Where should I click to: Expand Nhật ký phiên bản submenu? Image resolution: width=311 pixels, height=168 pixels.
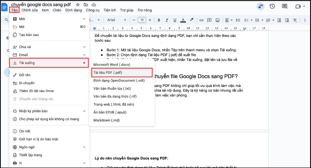tap(49, 111)
